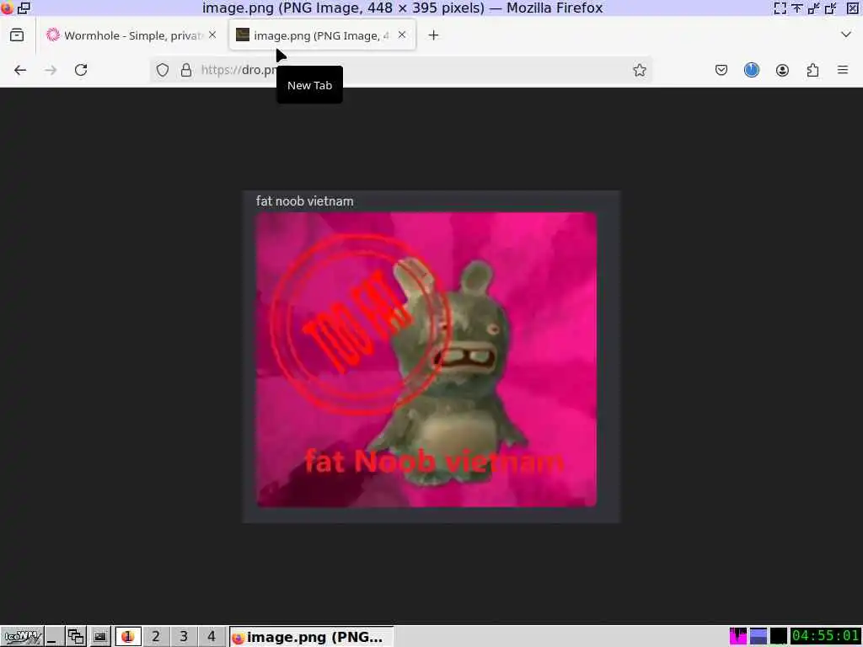Close the image.png tab
The height and width of the screenshot is (647, 863).
[x=402, y=35]
